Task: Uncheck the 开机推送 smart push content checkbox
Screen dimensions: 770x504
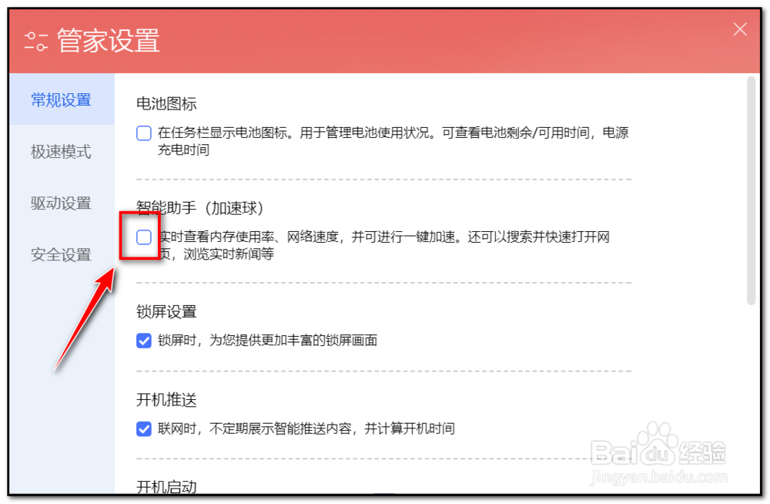Action: pyautogui.click(x=143, y=428)
